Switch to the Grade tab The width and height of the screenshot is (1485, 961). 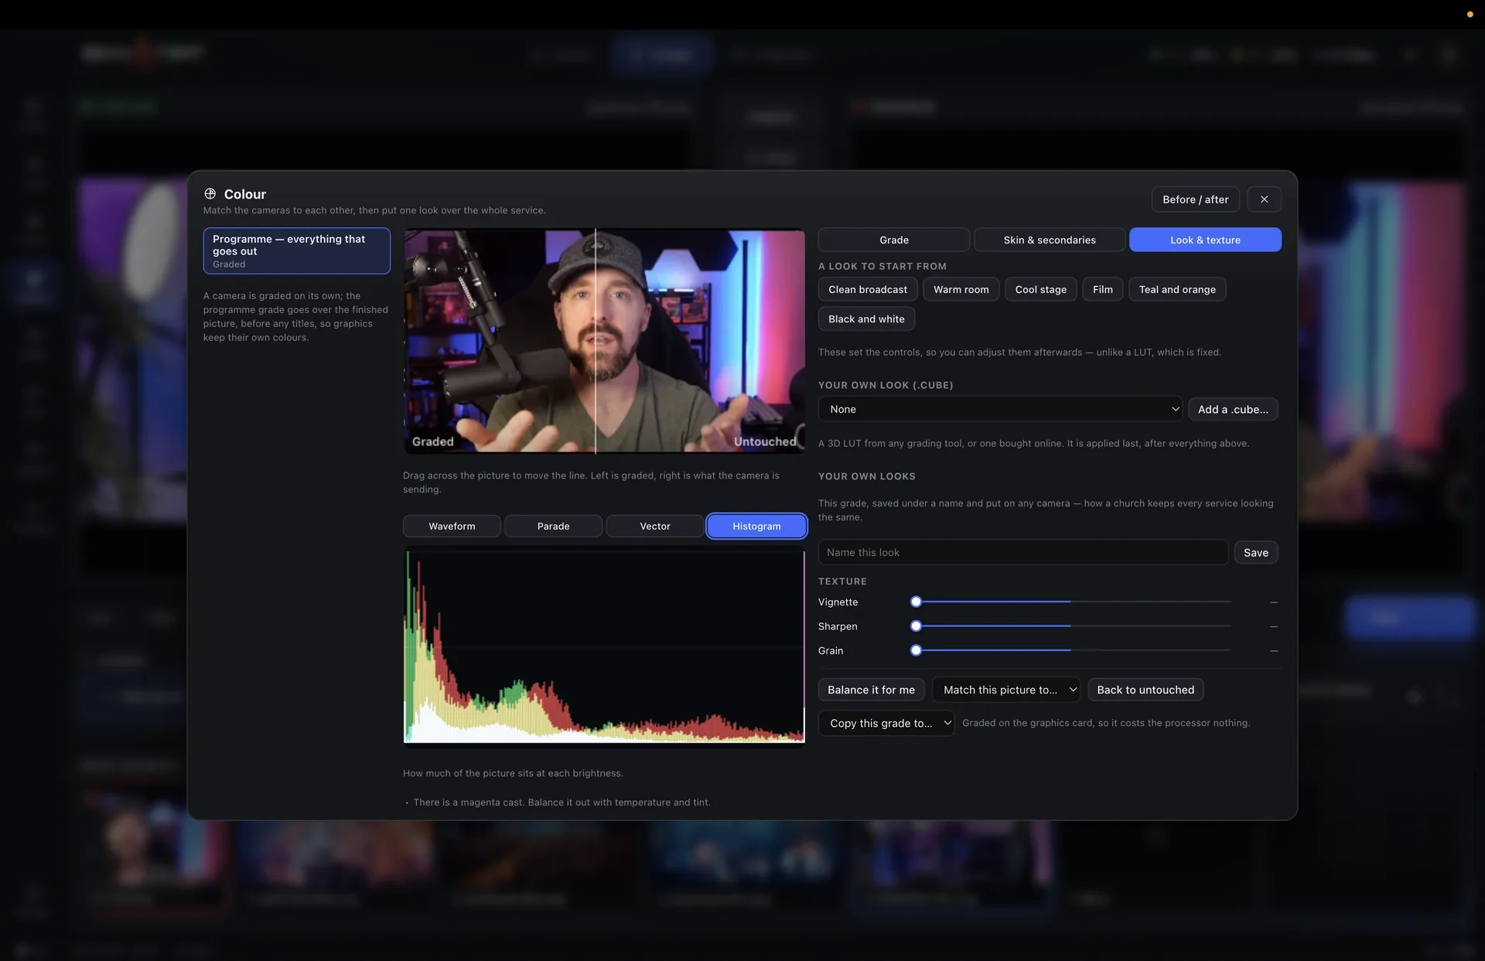coord(893,240)
